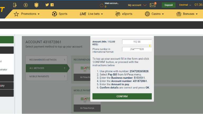Screen dimensions: 203x114
Task: Expand the My account dropdown
Action: point(137,5)
